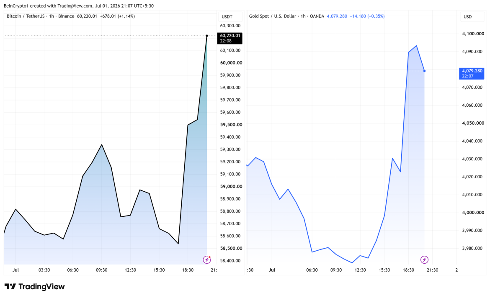
Task: Click the 58,600.00 price axis label
Action: click(x=230, y=236)
